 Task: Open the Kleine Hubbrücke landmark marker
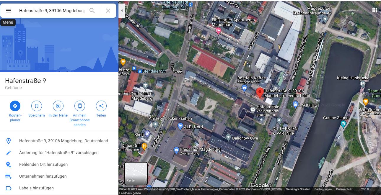[x=363, y=84]
